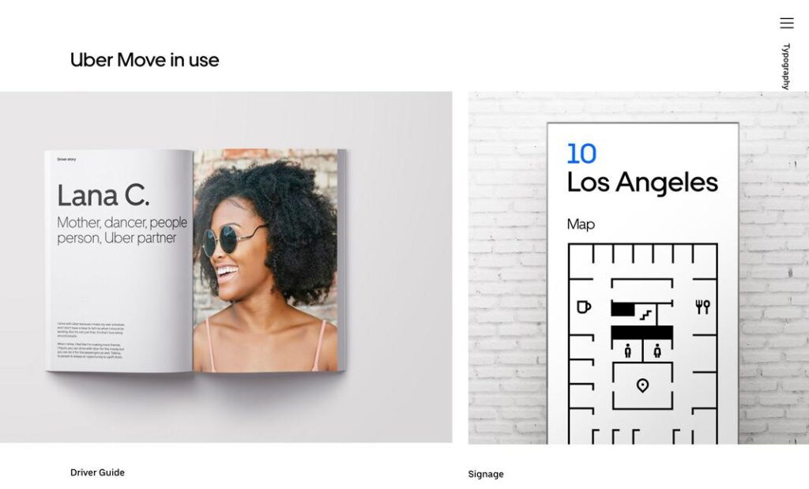
Task: Click the Los Angeles title on sign
Action: [x=642, y=182]
